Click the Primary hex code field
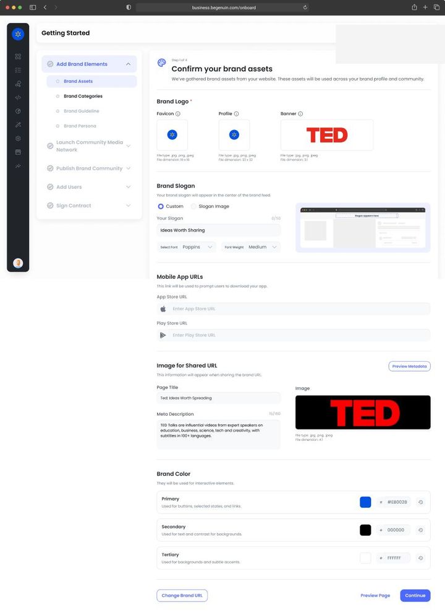The height and width of the screenshot is (612, 445). [393, 502]
